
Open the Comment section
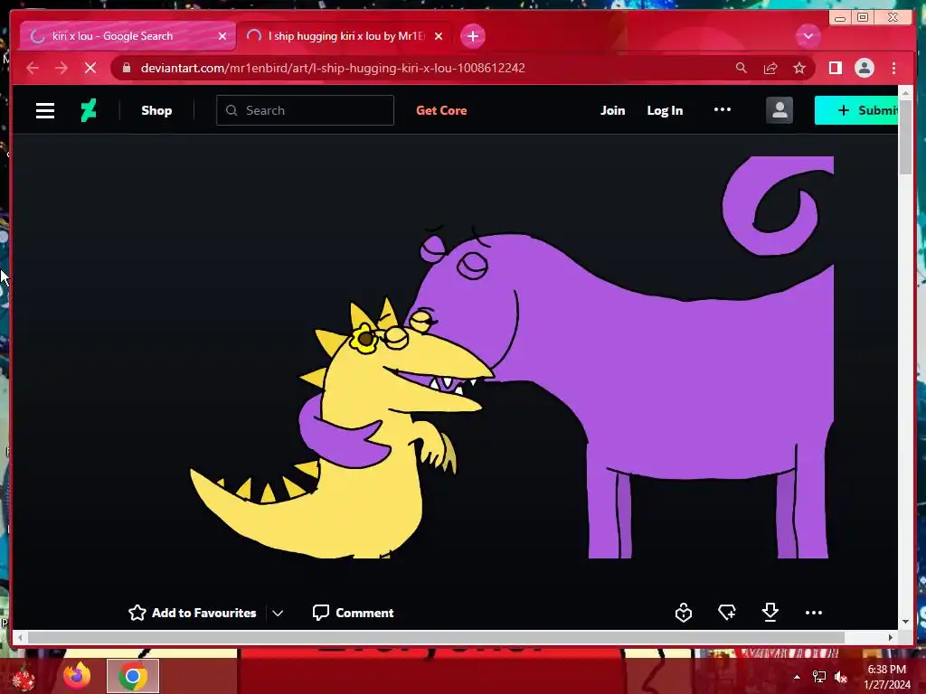(354, 613)
